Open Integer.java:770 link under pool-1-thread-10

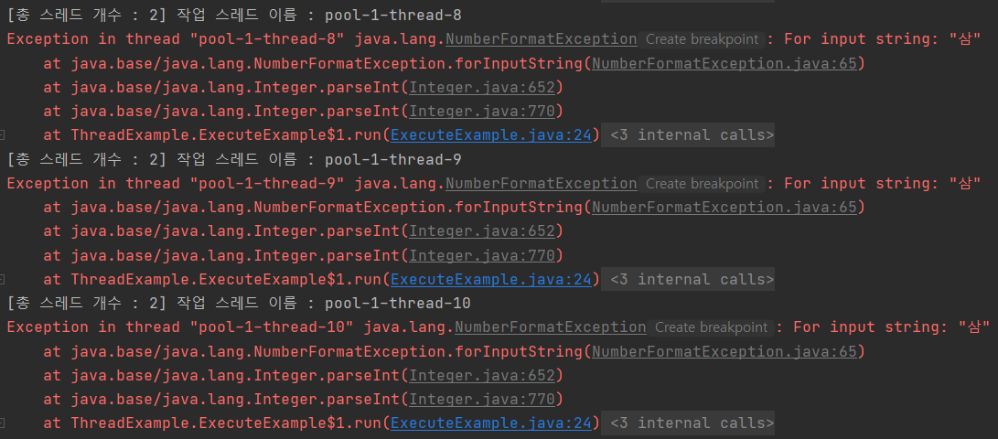(x=482, y=400)
